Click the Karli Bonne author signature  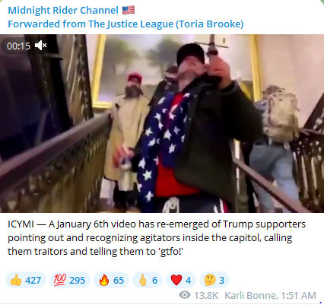coord(249,295)
